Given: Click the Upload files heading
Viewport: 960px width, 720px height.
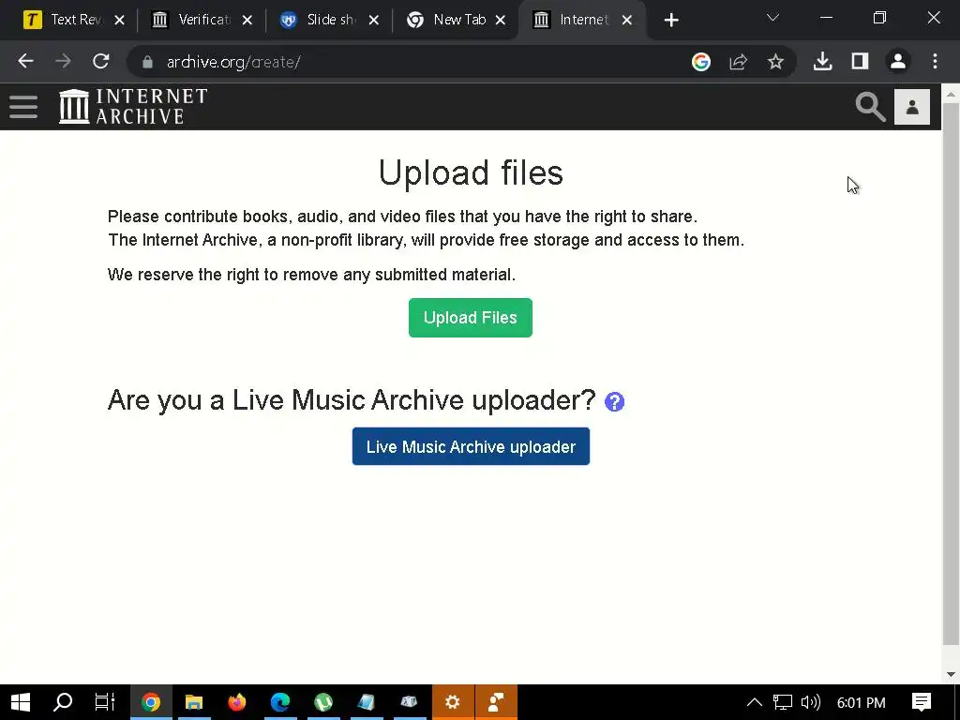Looking at the screenshot, I should [471, 172].
